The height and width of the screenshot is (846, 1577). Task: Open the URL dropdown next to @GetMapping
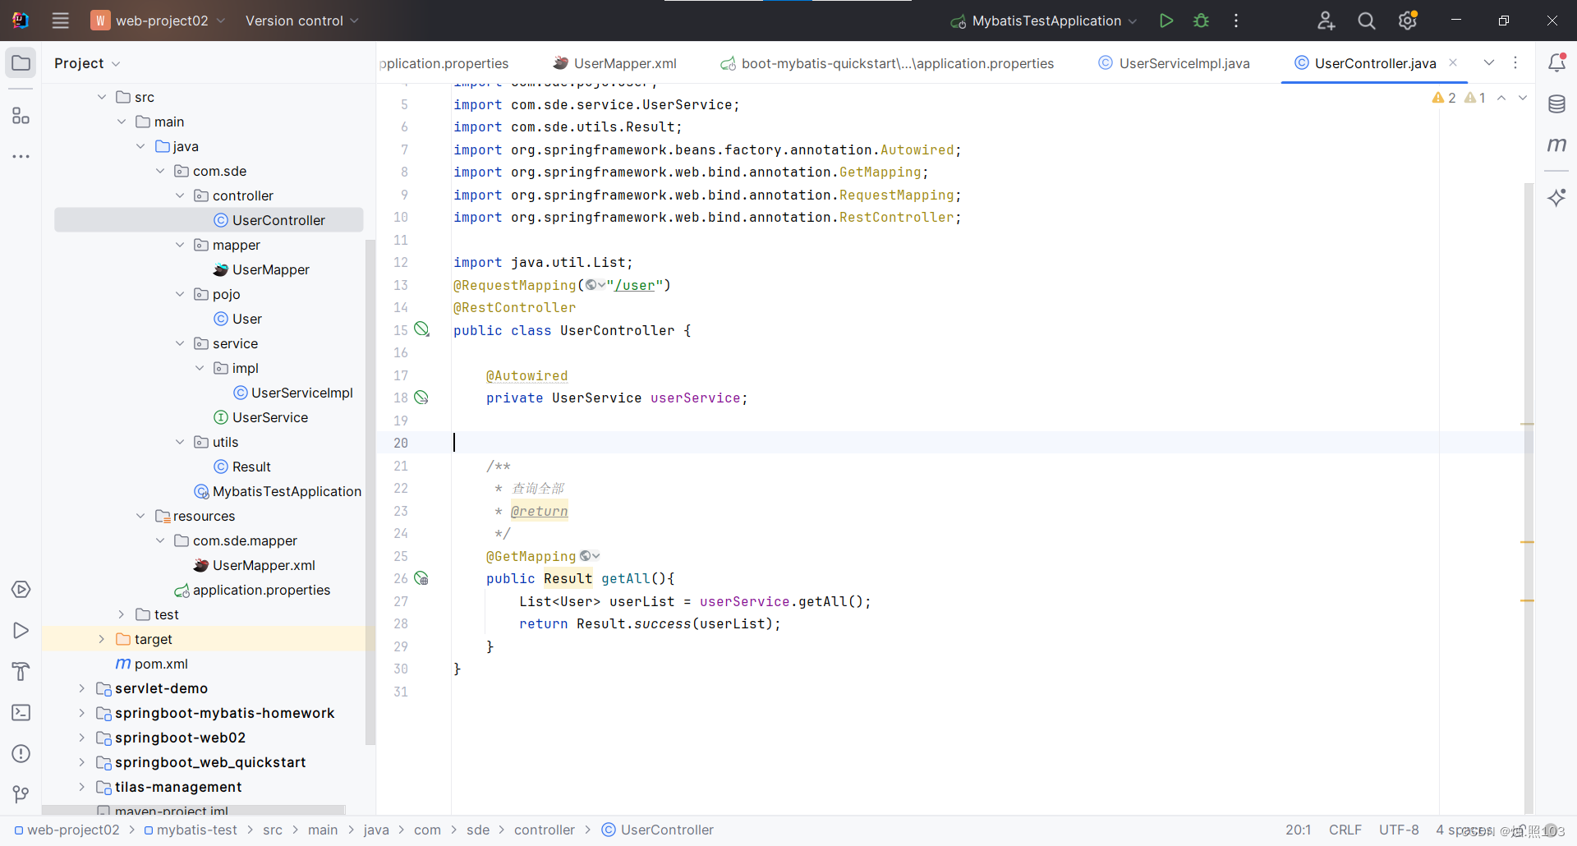[x=590, y=556]
